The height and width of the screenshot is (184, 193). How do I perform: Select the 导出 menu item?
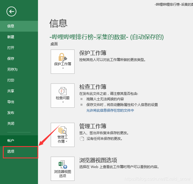pos(19,102)
